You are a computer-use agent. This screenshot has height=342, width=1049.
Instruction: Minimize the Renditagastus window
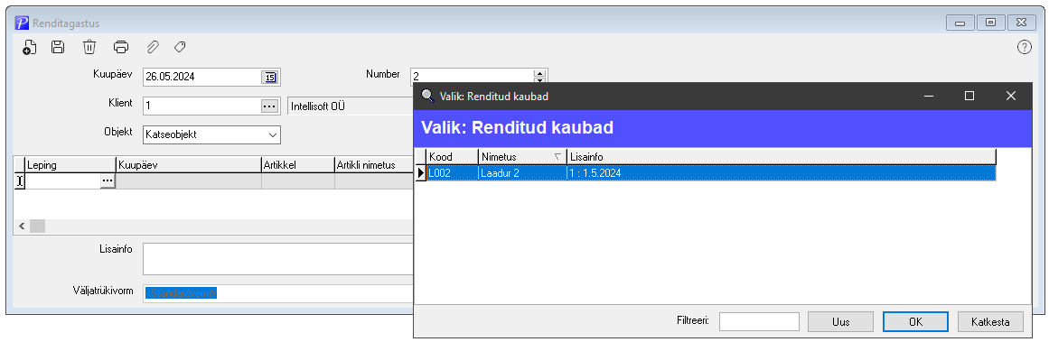click(960, 23)
